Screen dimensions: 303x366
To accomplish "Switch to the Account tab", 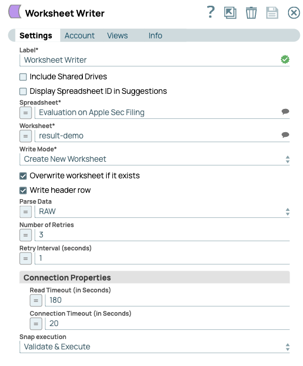I will tap(80, 35).
